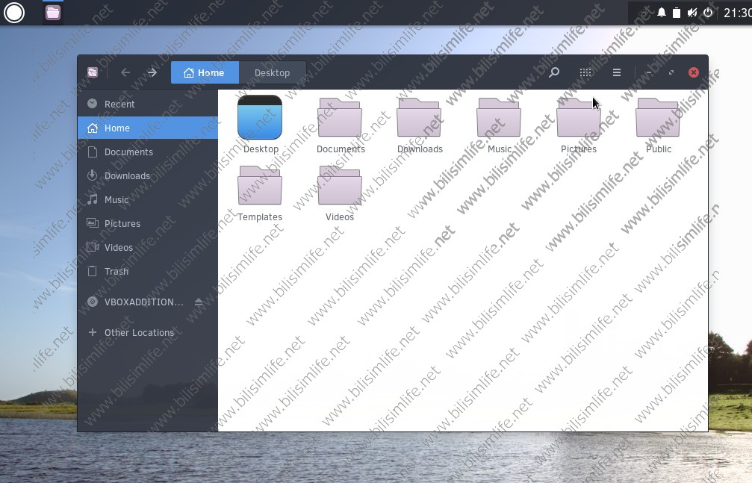This screenshot has width=752, height=483.
Task: Switch to the Desktop path bar button
Action: (x=273, y=72)
